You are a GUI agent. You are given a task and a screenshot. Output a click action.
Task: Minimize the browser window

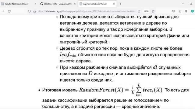coord(183,4)
